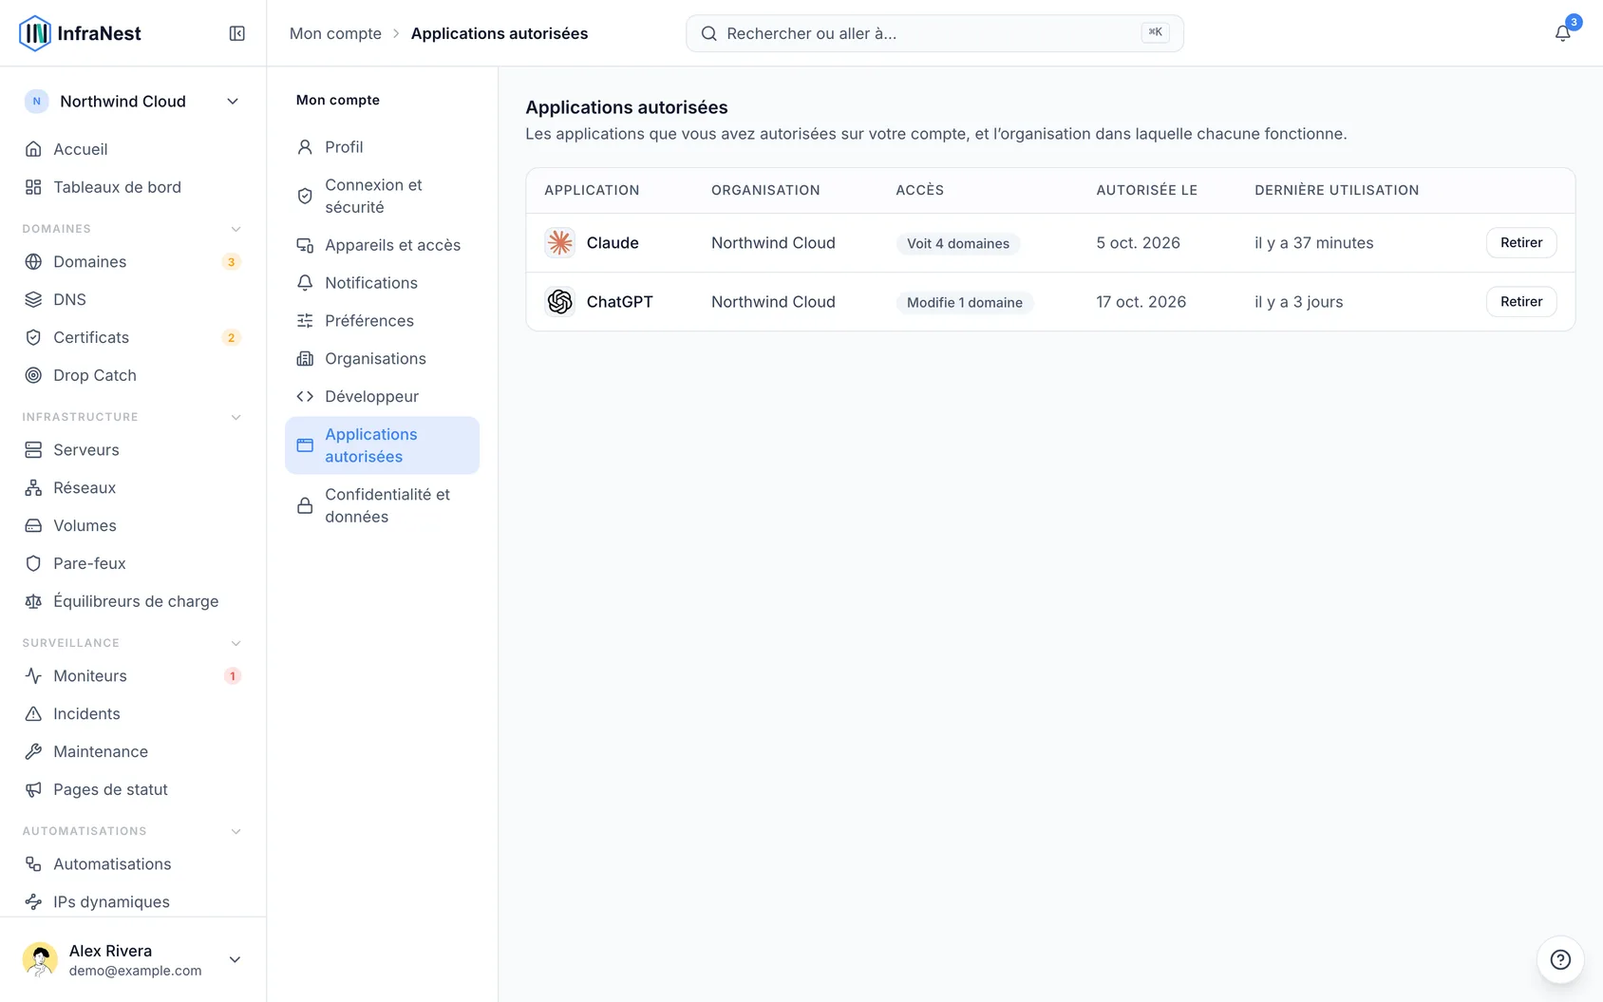Open the Northwind Cloud organisation switcher
The height and width of the screenshot is (1002, 1603).
coord(133,102)
